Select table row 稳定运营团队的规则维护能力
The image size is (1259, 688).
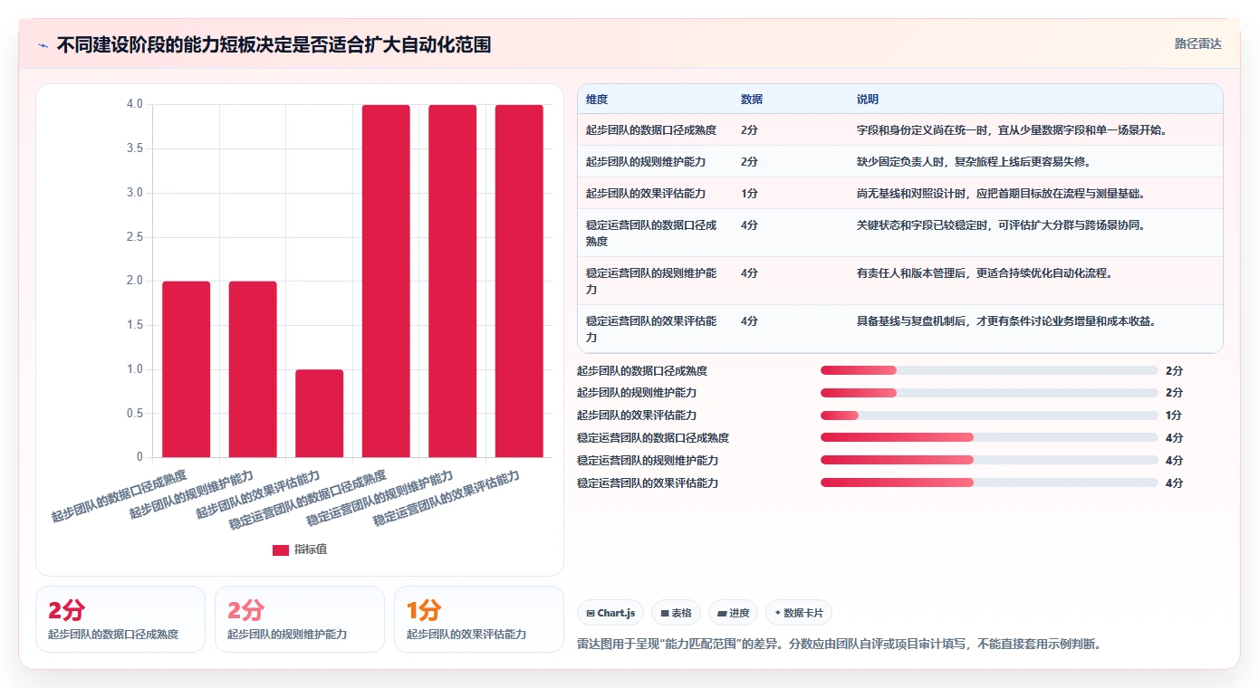(x=899, y=281)
